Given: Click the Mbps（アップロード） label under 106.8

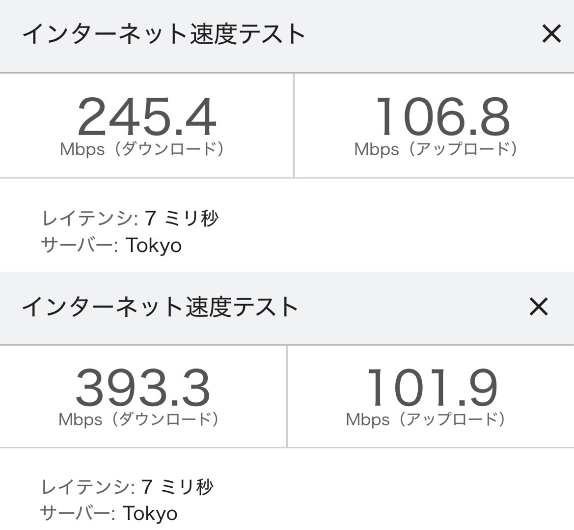Looking at the screenshot, I should click(x=437, y=149).
